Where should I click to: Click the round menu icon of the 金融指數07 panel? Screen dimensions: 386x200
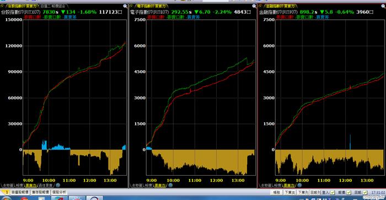[x=261, y=6]
